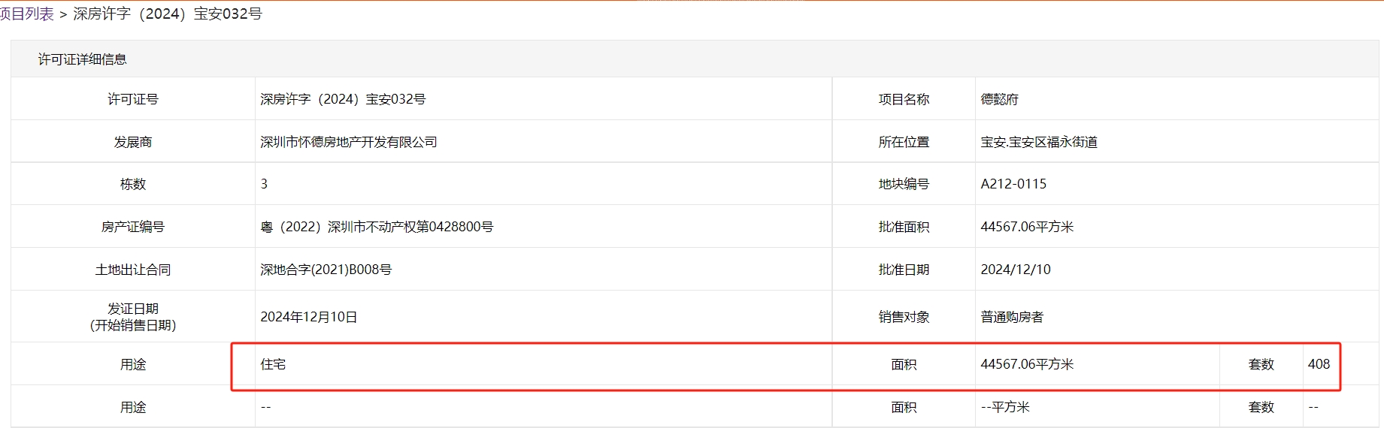This screenshot has width=1384, height=428.
Task: Select the parcel number A212-0115
Action: click(x=1013, y=184)
